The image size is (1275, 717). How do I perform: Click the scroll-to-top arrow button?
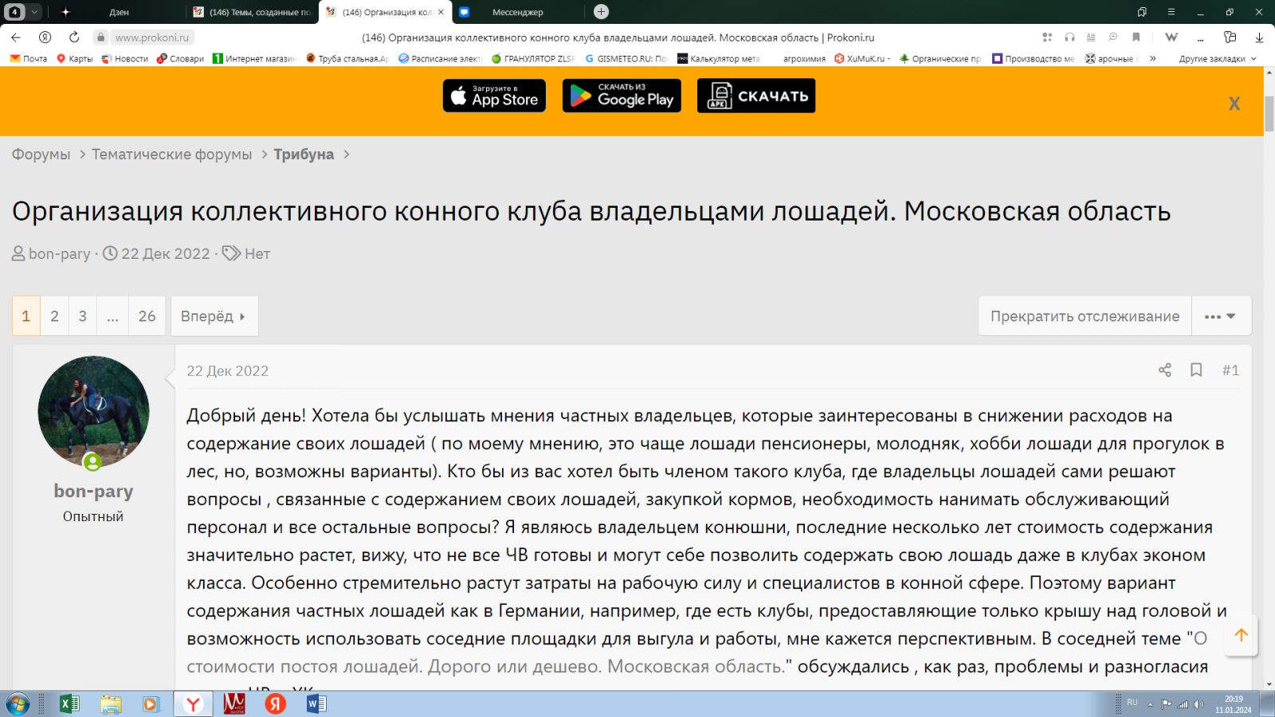1241,636
